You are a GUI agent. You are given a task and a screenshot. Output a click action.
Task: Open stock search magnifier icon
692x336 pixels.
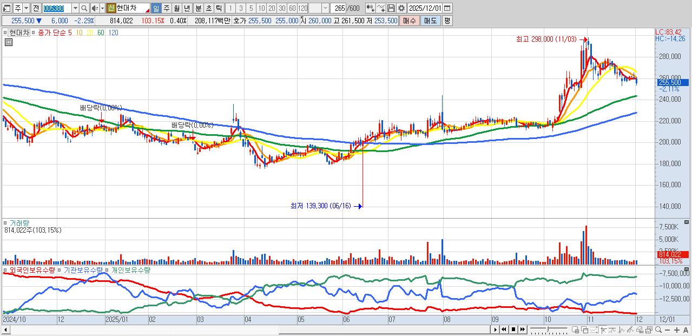point(84,8)
